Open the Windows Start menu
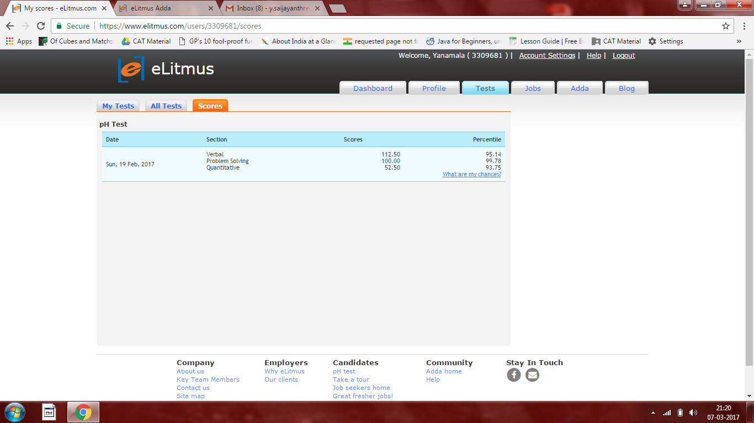The height and width of the screenshot is (423, 754). [15, 412]
